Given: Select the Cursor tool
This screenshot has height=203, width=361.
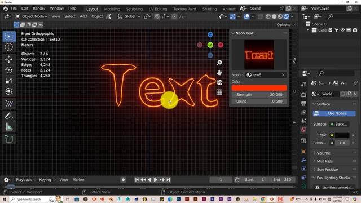Looking at the screenshot, I should click(x=9, y=47).
